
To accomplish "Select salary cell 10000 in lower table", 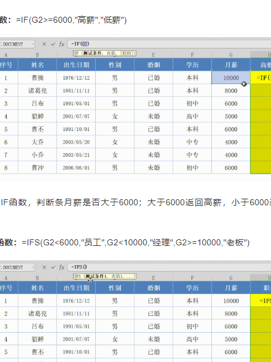I will [x=231, y=300].
